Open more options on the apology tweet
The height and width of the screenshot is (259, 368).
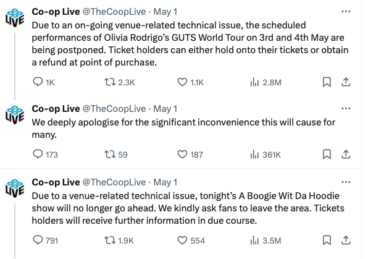tap(346, 108)
